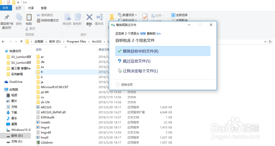Viewport: 275px width, 146px height.
Task: Select This PC in navigation pane
Action: coord(11,89)
